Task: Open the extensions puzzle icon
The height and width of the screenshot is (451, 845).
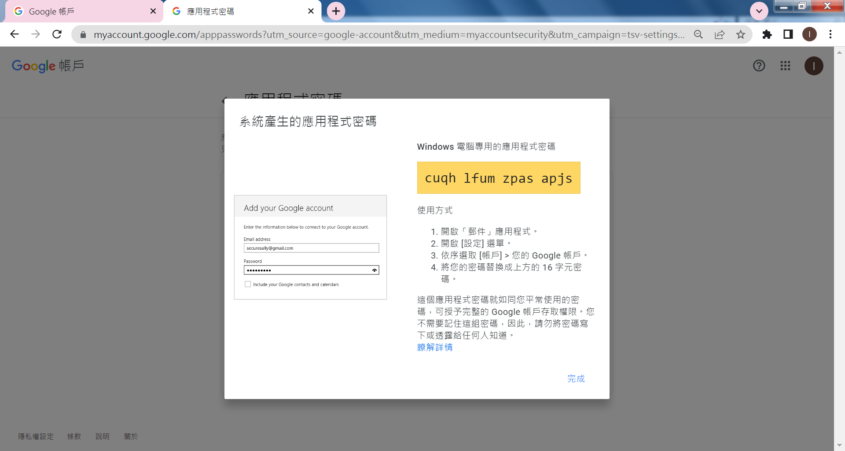Action: click(767, 34)
